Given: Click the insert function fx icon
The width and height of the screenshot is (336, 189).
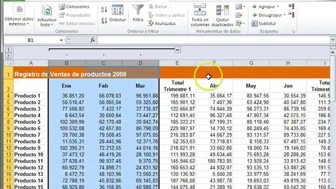Looking at the screenshot, I should [92, 40].
